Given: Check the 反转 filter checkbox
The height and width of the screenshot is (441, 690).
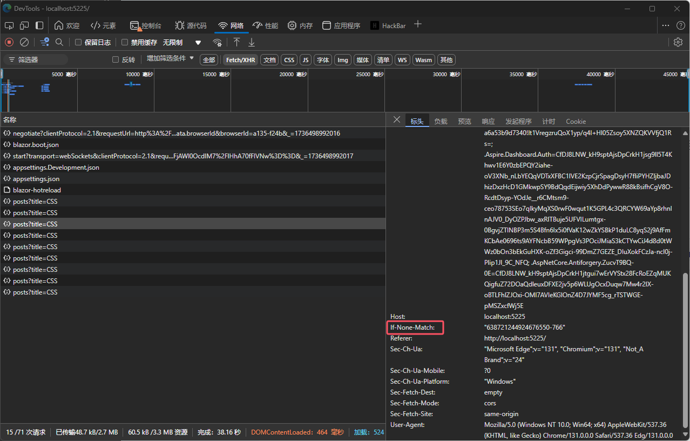Looking at the screenshot, I should tap(115, 59).
